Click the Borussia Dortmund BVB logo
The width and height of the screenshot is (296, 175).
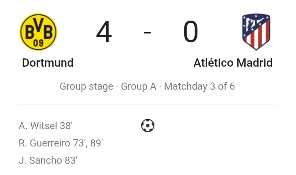coord(38,32)
